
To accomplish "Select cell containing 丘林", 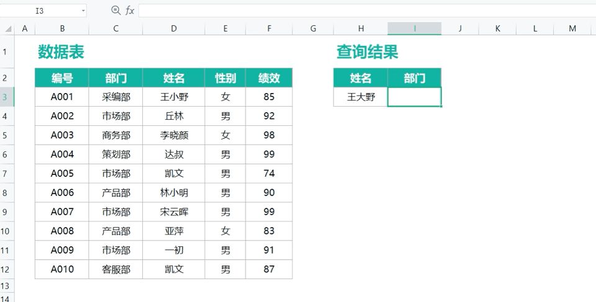I will pos(174,116).
